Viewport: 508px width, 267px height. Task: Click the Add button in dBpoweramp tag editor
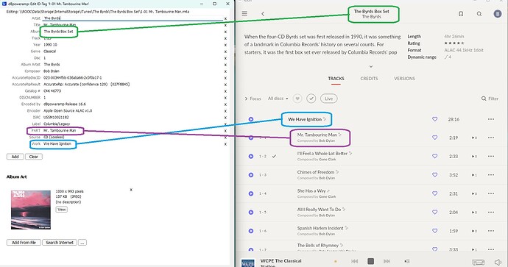pyautogui.click(x=15, y=157)
